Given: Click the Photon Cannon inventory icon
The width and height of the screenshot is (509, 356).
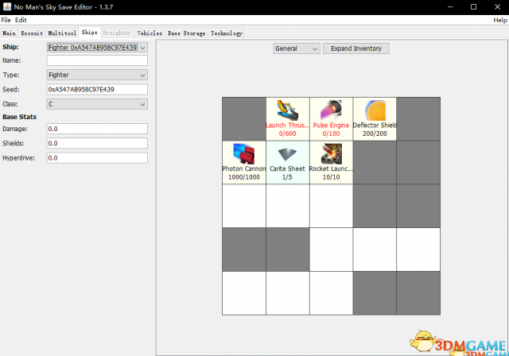Looking at the screenshot, I should point(244,153).
